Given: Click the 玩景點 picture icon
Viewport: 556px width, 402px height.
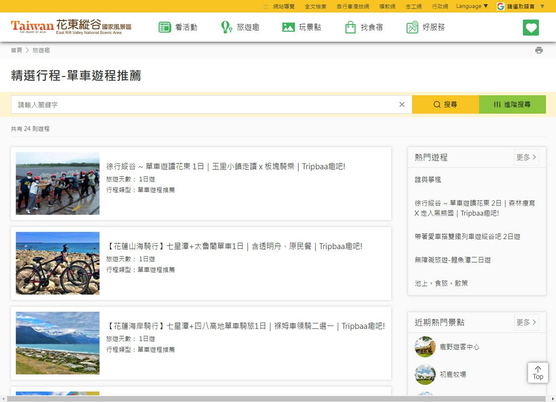Looking at the screenshot, I should tap(288, 27).
